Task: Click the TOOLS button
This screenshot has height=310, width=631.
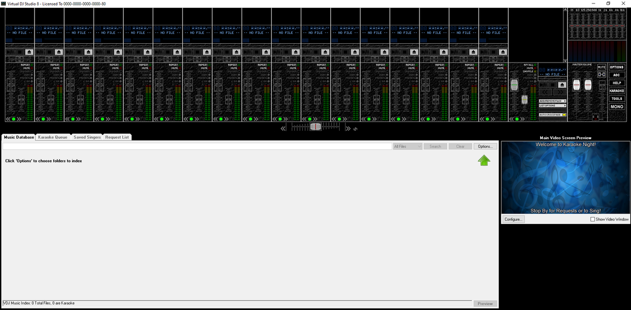Action: coord(617,99)
